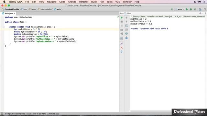The width and height of the screenshot is (207, 116).
Task: Toggle scroll to end of console
Action: 126,30
